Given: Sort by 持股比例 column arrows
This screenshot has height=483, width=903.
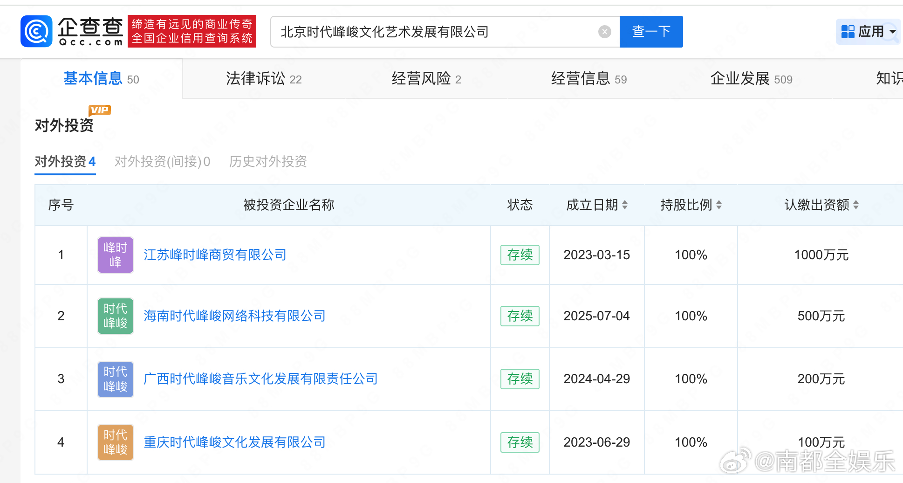Looking at the screenshot, I should click(x=719, y=205).
